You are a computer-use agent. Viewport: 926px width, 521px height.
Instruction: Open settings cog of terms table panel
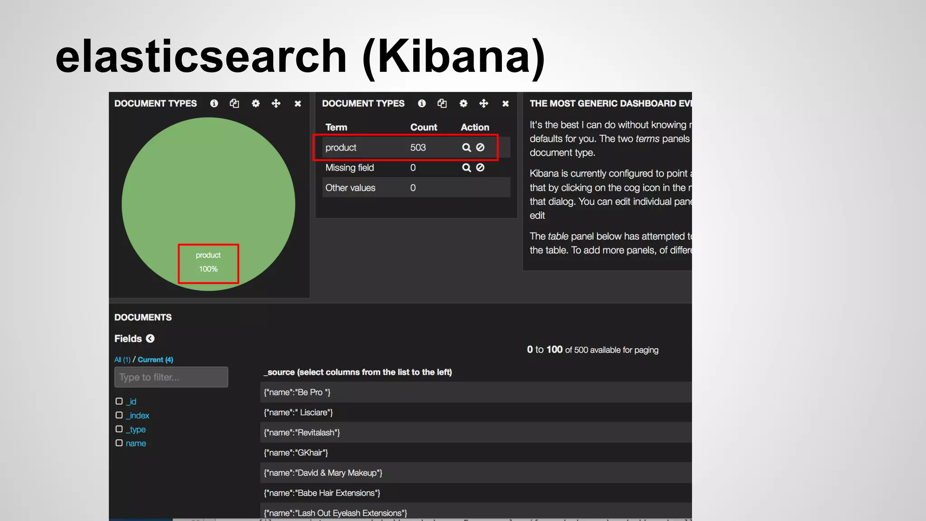coord(463,104)
